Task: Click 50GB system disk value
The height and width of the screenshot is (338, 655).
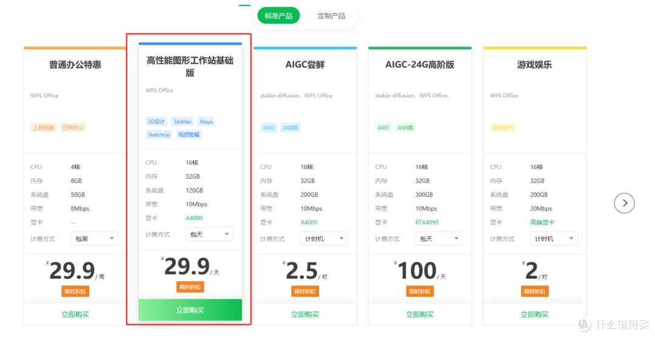Action: pyautogui.click(x=78, y=195)
